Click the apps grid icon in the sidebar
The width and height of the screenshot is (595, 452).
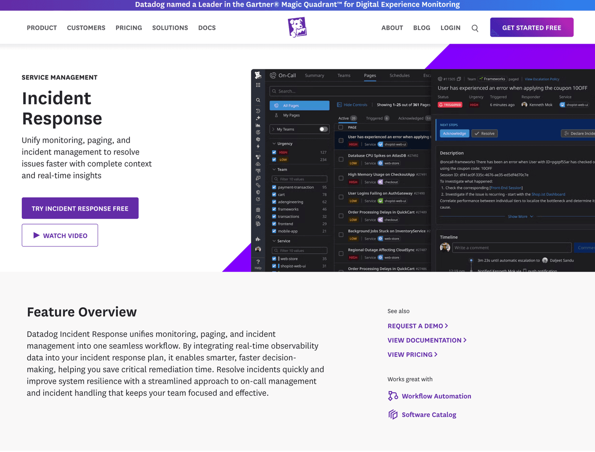click(258, 84)
